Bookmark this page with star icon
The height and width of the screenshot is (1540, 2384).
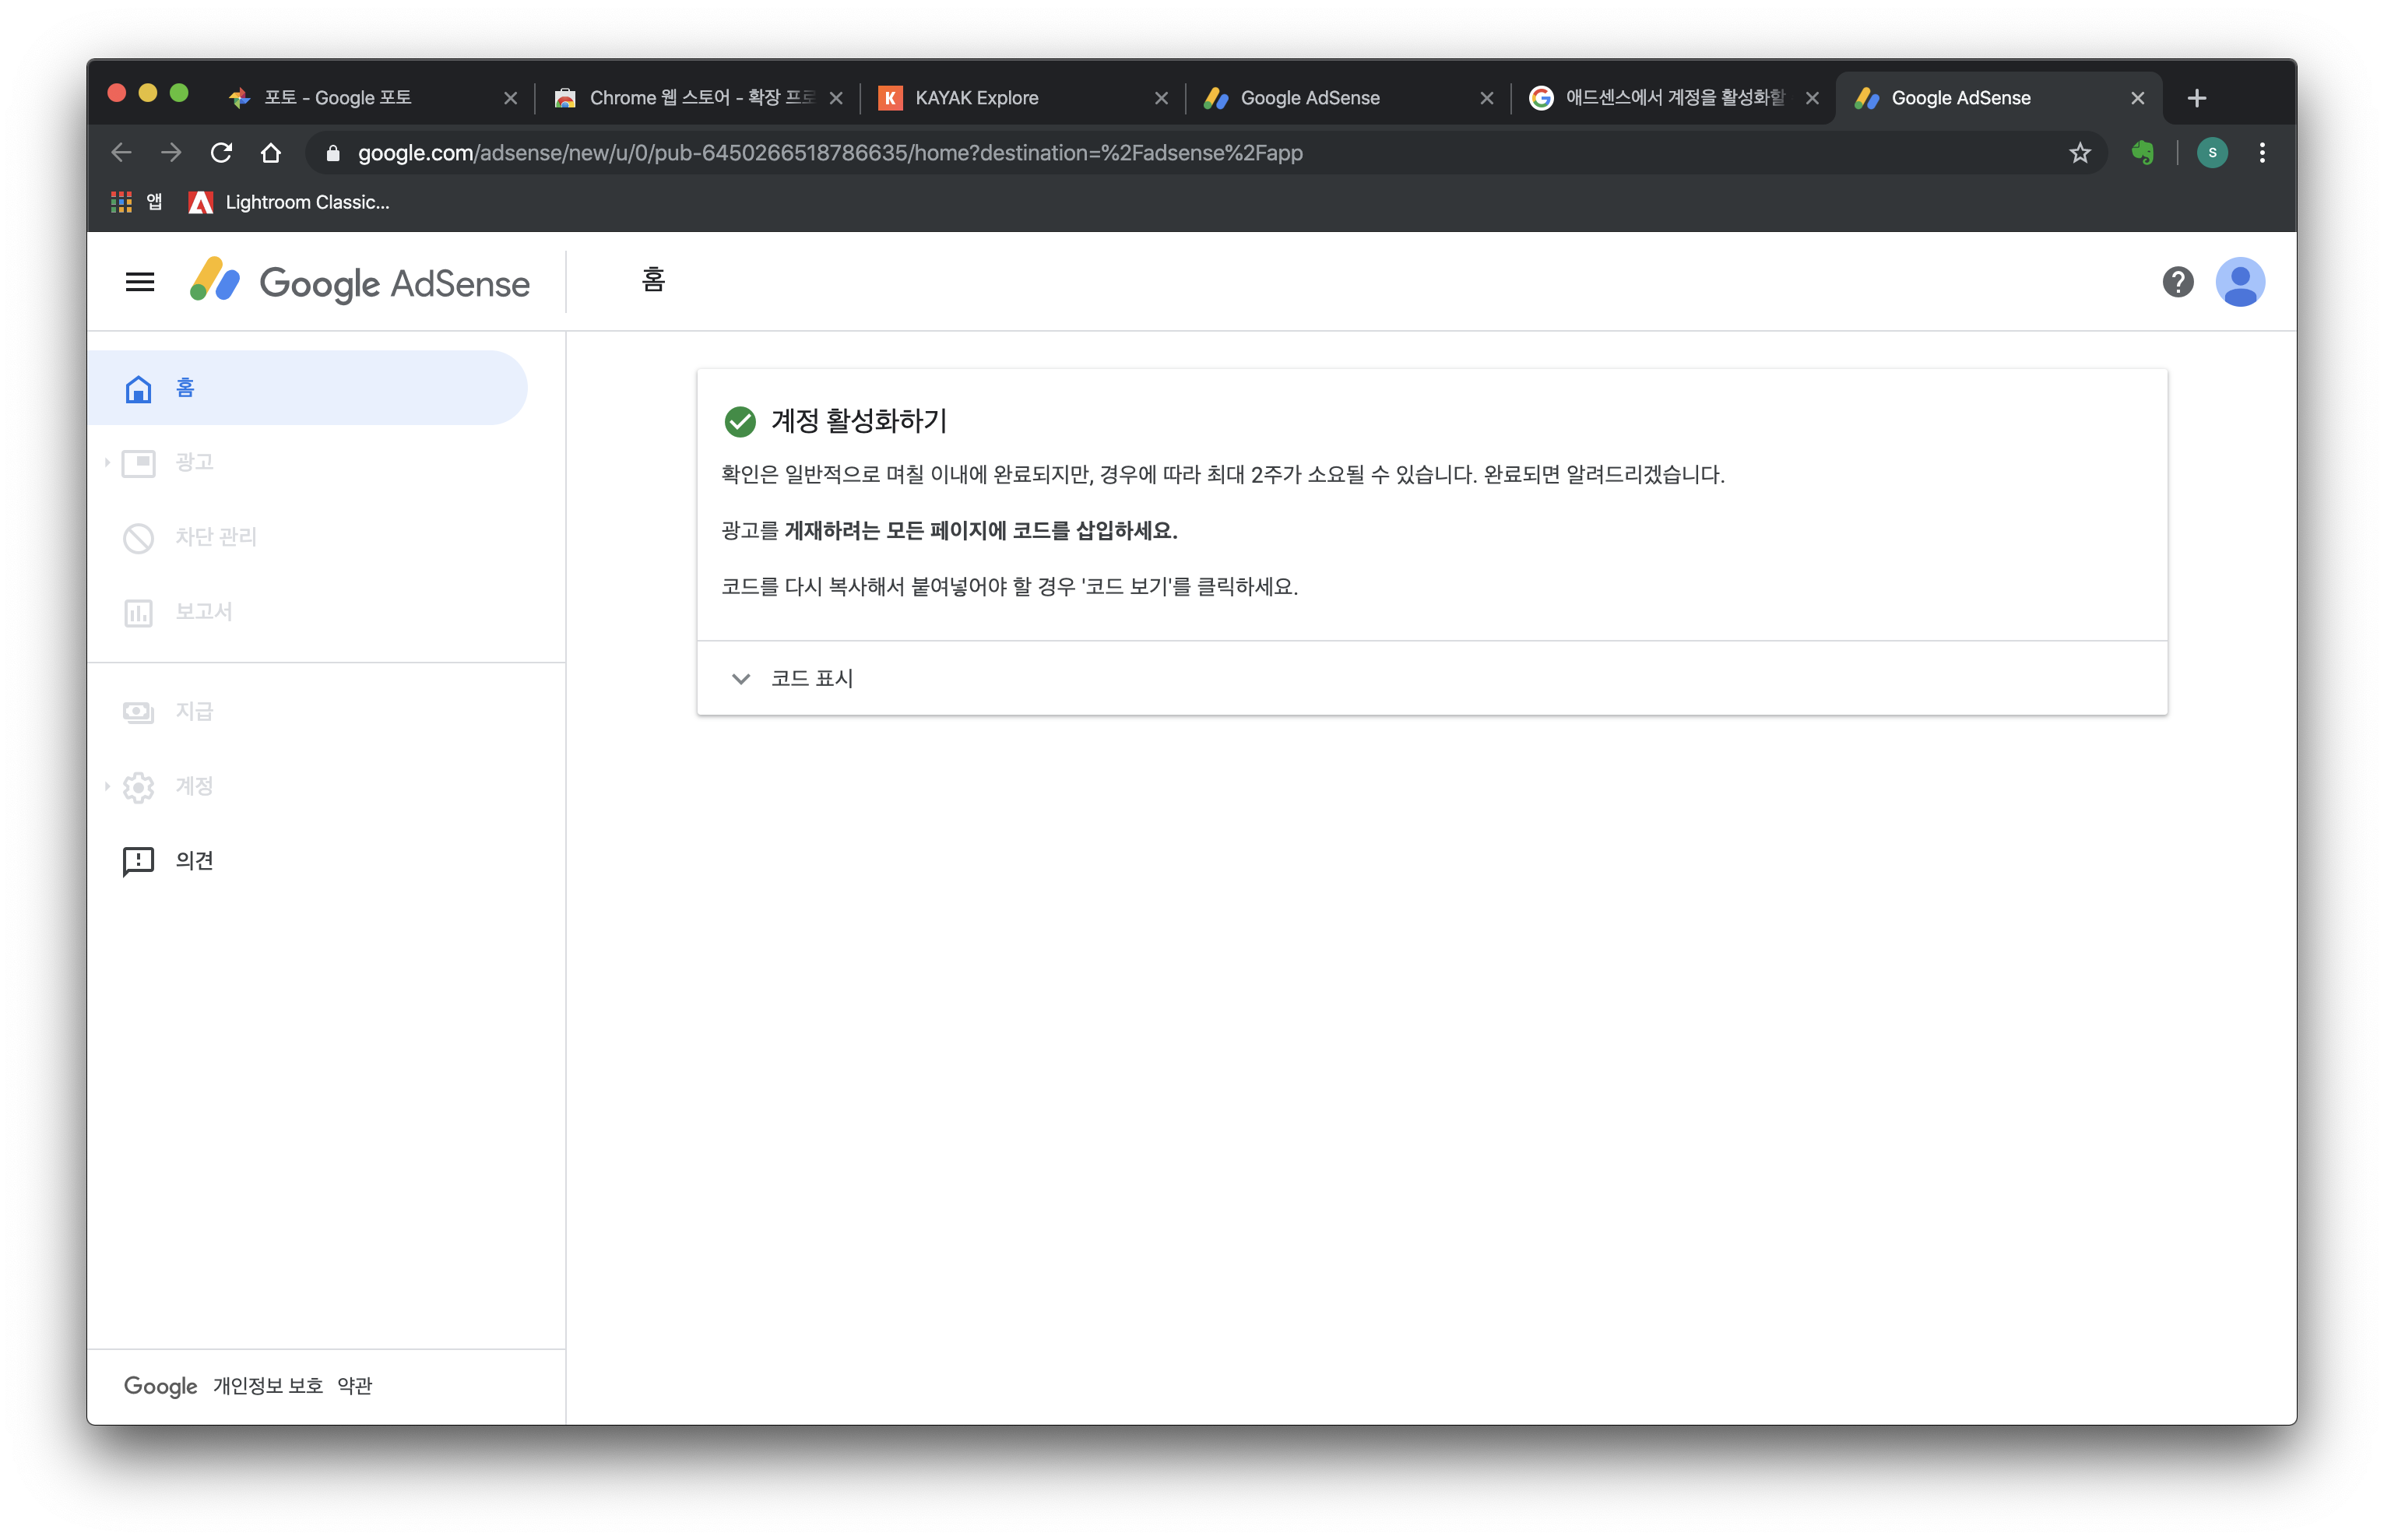2079,153
